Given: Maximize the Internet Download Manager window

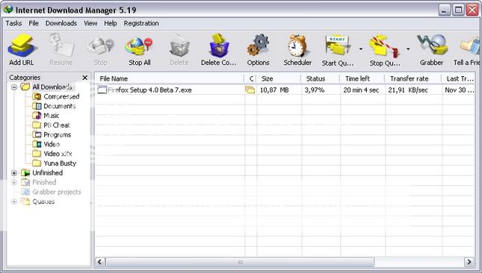Looking at the screenshot, I should coord(458,10).
